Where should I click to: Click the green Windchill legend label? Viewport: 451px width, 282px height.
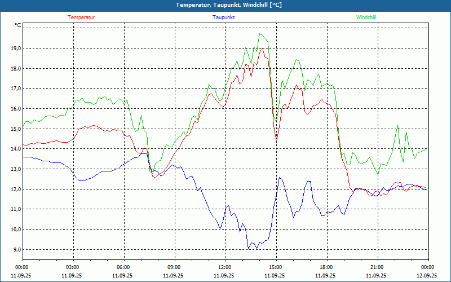366,17
